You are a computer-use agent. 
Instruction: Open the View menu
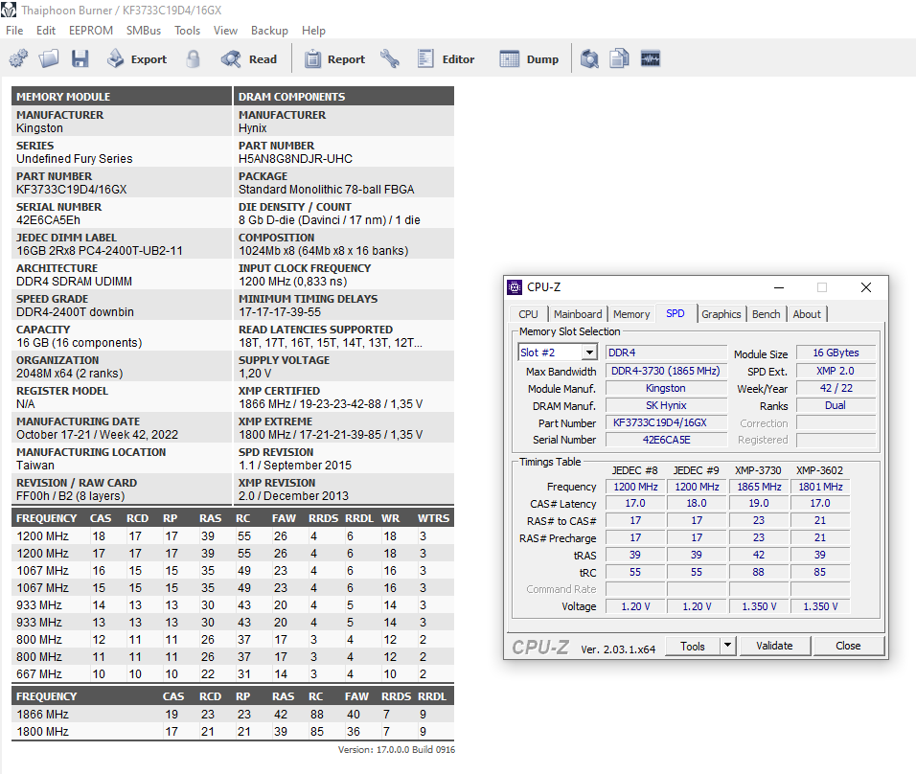(225, 31)
